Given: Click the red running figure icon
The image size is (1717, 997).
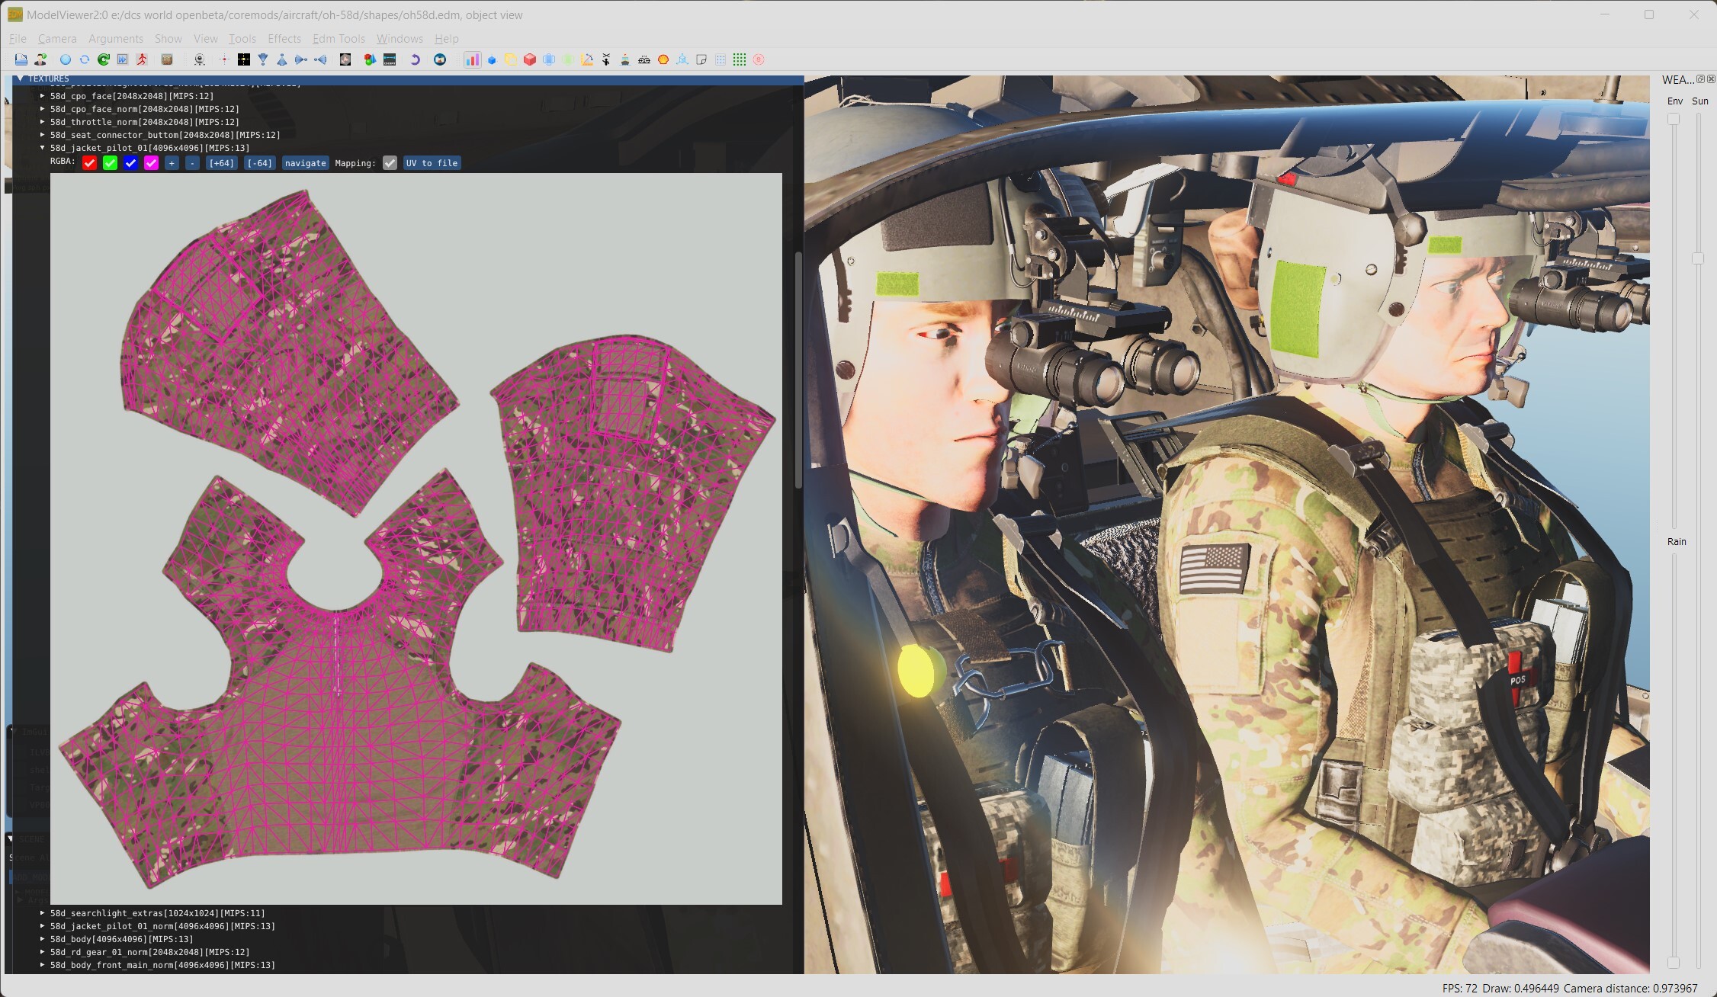Looking at the screenshot, I should click(x=141, y=59).
